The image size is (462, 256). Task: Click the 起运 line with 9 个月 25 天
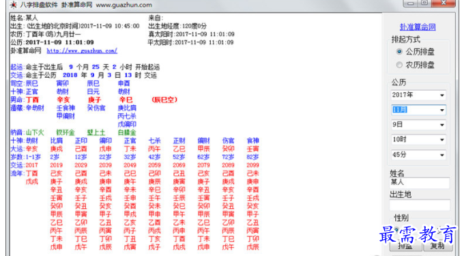[x=85, y=67]
